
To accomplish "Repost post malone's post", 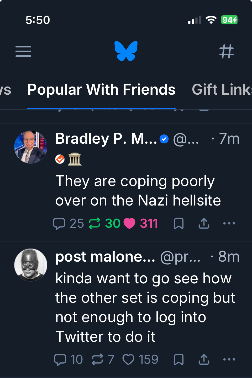I will click(x=97, y=359).
